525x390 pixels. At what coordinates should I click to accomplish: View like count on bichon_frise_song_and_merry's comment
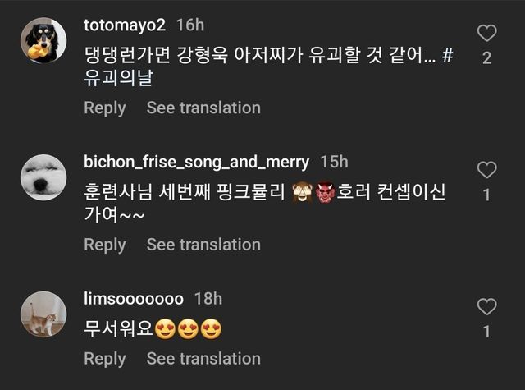pyautogui.click(x=487, y=195)
